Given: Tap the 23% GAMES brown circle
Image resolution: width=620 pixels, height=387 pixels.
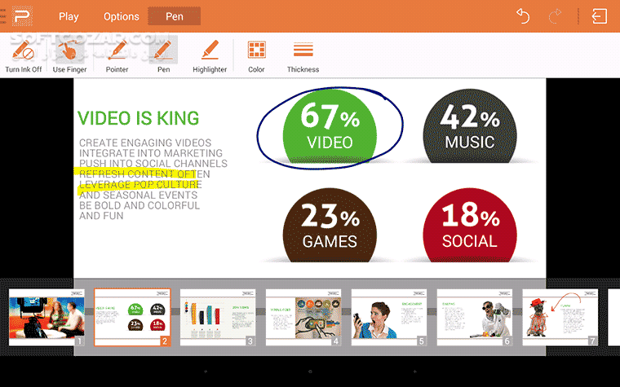Looking at the screenshot, I should (330, 225).
